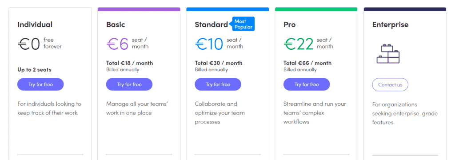455x160 pixels.
Task: Click the purple bar atop Basic card
Action: point(139,9)
